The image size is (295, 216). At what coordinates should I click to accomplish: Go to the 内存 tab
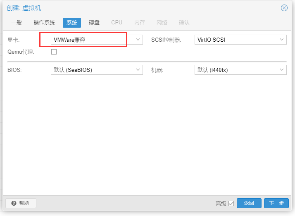(x=140, y=23)
